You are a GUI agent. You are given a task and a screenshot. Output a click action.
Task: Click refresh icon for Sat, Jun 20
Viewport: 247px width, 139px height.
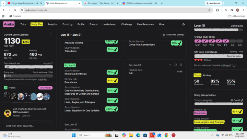coord(176,65)
